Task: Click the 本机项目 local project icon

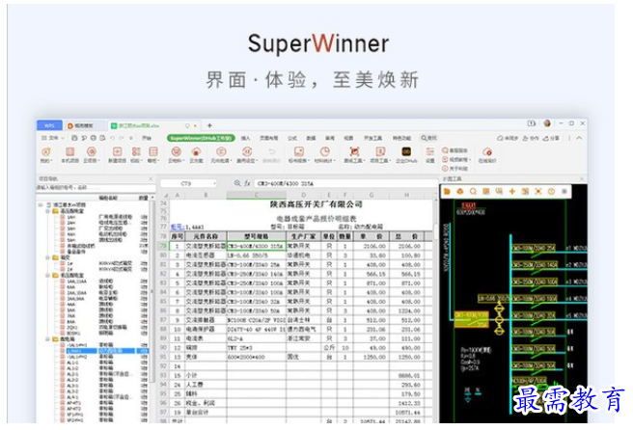Action: coord(69,155)
